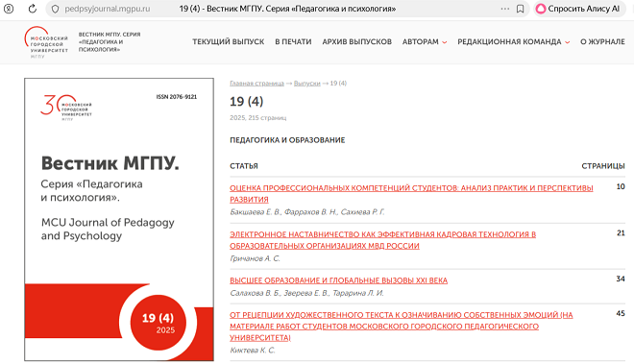Click the browser reload icon

(33, 9)
